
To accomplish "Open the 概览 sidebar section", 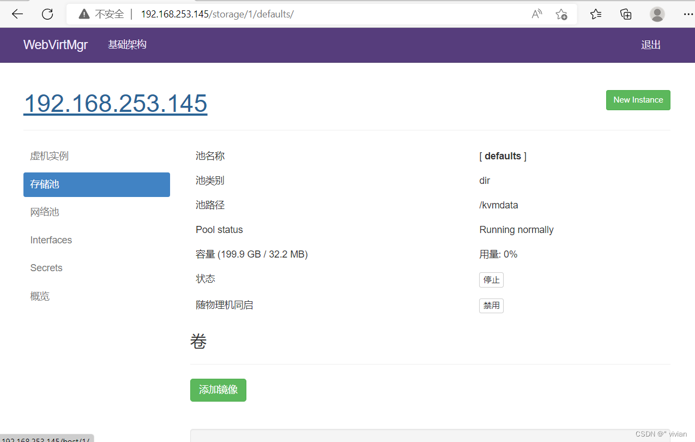I will coord(97,296).
